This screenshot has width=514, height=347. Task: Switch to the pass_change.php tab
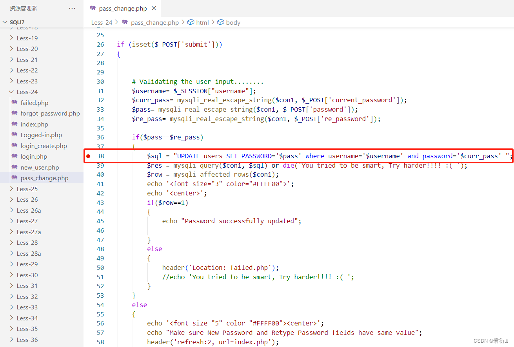123,8
